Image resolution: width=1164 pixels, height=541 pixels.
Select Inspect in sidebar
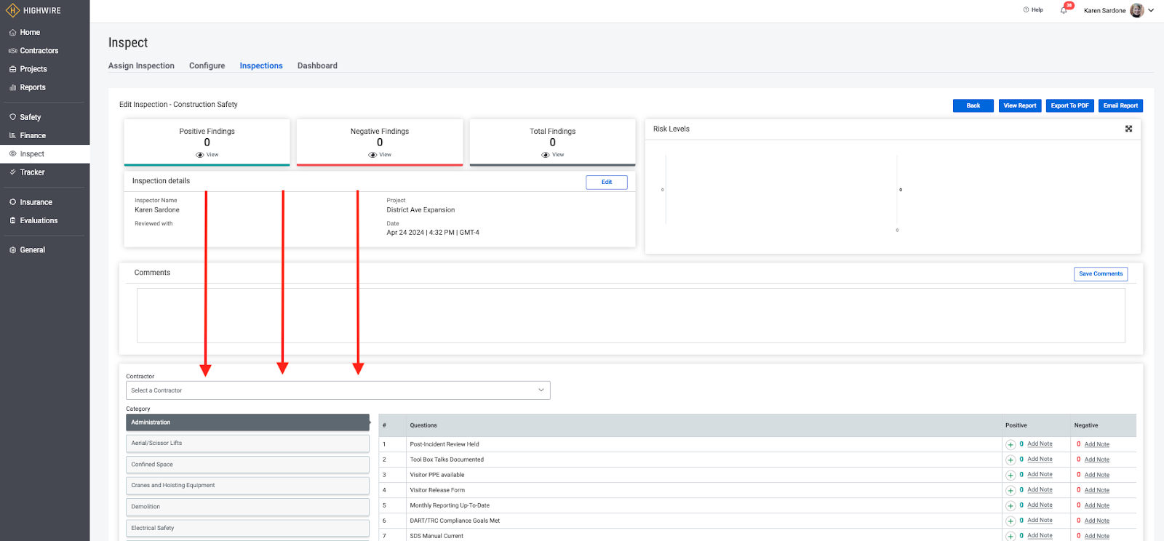[32, 154]
